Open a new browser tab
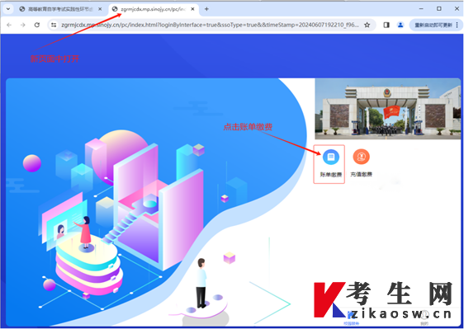The image size is (464, 329). point(206,9)
